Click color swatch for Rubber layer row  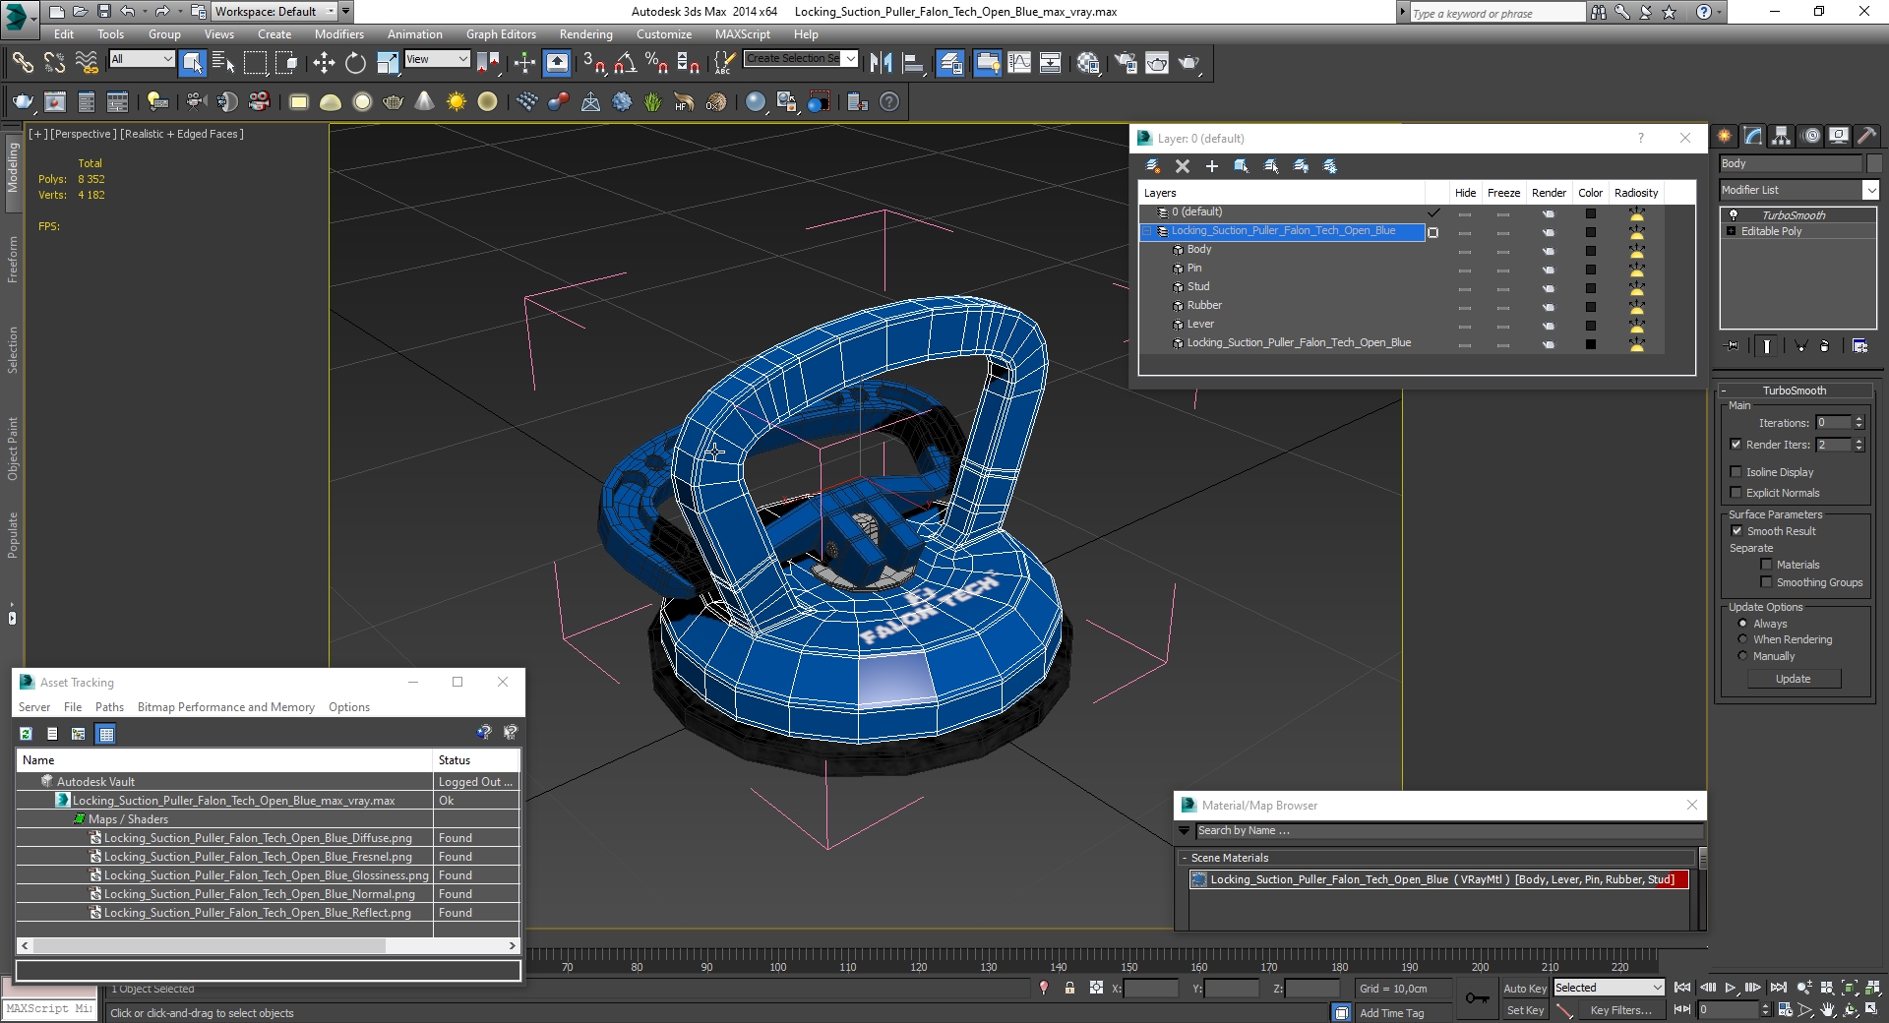(x=1590, y=307)
